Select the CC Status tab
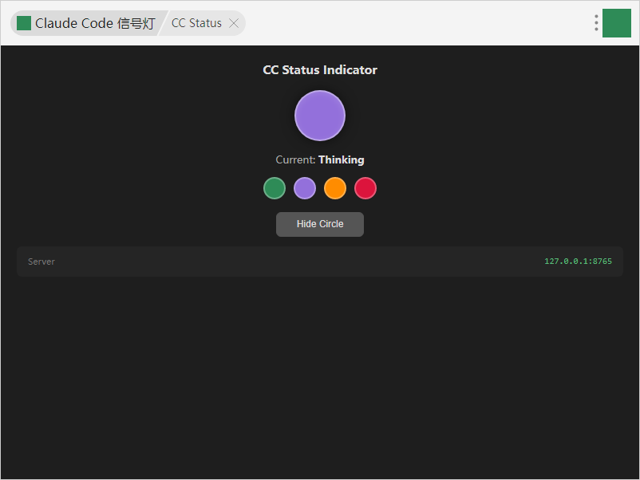Viewport: 640px width, 480px height. point(196,23)
